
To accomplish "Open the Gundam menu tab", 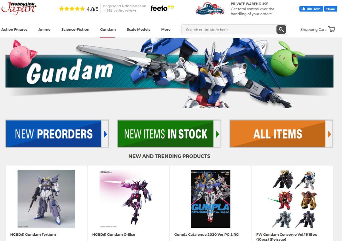I will (108, 29).
